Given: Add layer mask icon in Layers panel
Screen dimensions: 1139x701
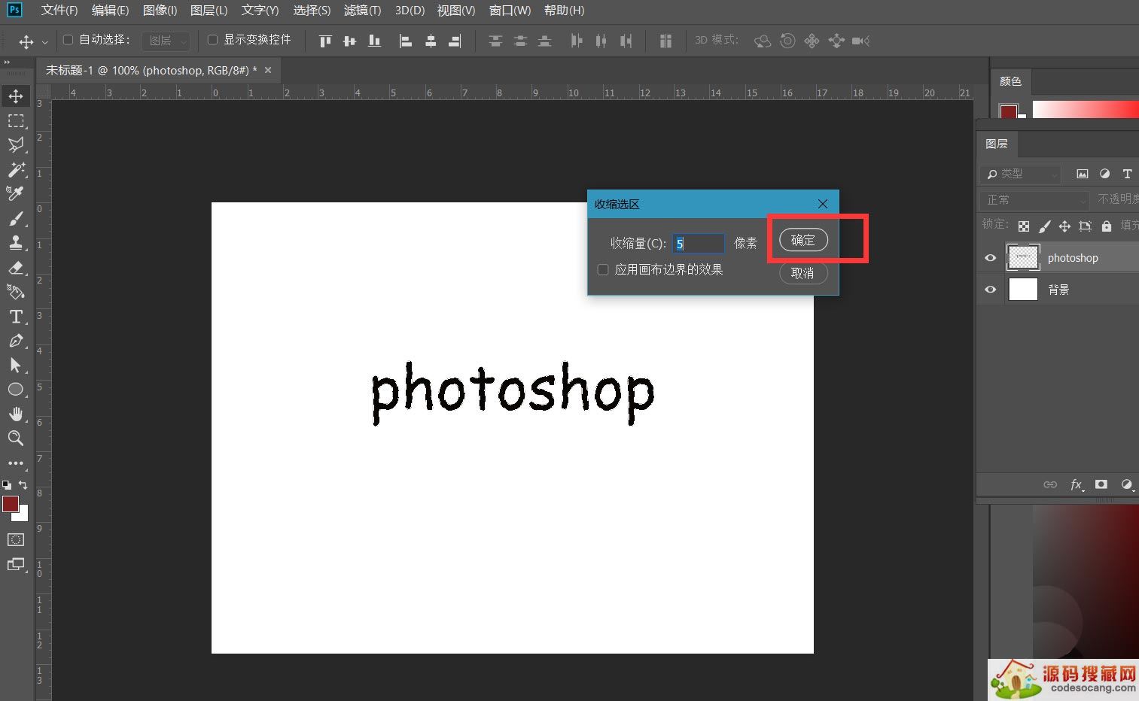Looking at the screenshot, I should 1101,484.
